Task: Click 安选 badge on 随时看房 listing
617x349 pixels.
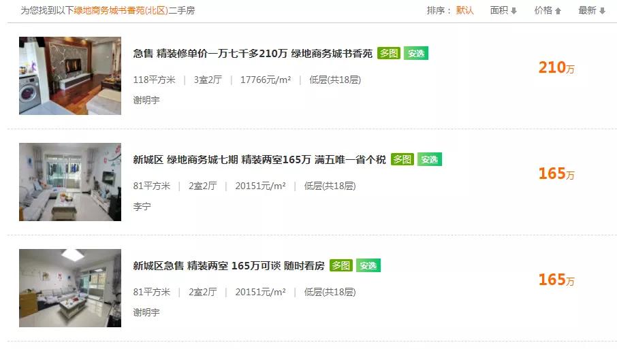Action: (x=368, y=265)
